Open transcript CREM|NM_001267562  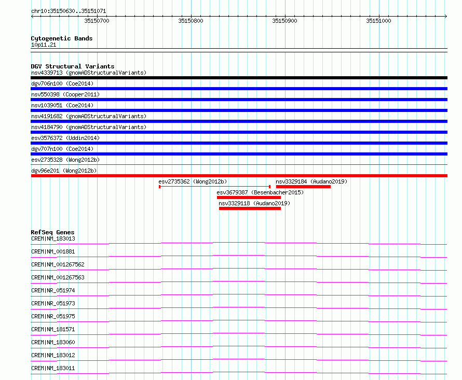pyautogui.click(x=58, y=264)
